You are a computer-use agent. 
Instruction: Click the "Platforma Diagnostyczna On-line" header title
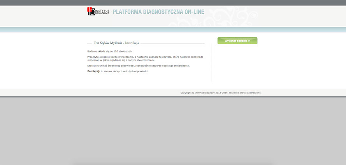(153, 12)
